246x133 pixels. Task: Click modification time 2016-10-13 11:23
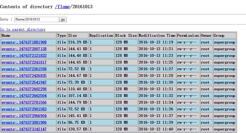point(157,56)
